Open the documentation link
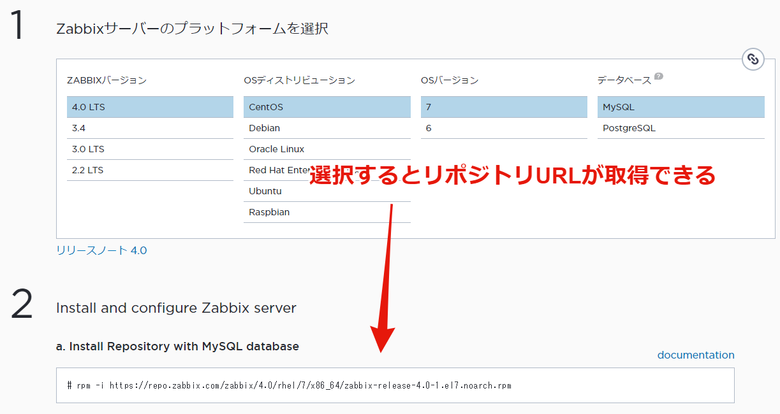780x414 pixels. coord(696,355)
